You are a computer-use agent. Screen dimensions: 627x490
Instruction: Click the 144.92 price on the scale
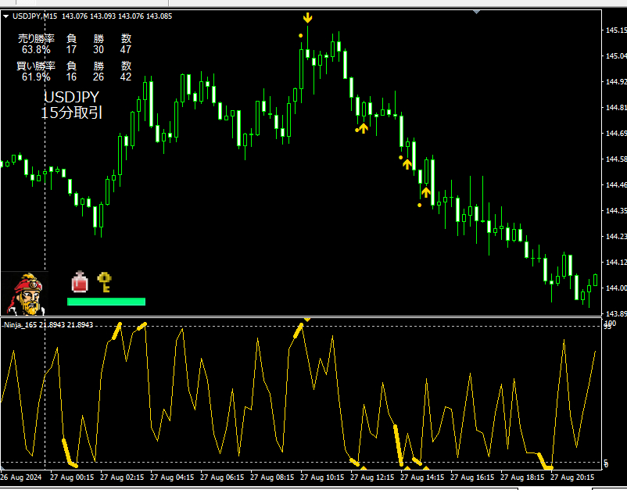pyautogui.click(x=616, y=82)
